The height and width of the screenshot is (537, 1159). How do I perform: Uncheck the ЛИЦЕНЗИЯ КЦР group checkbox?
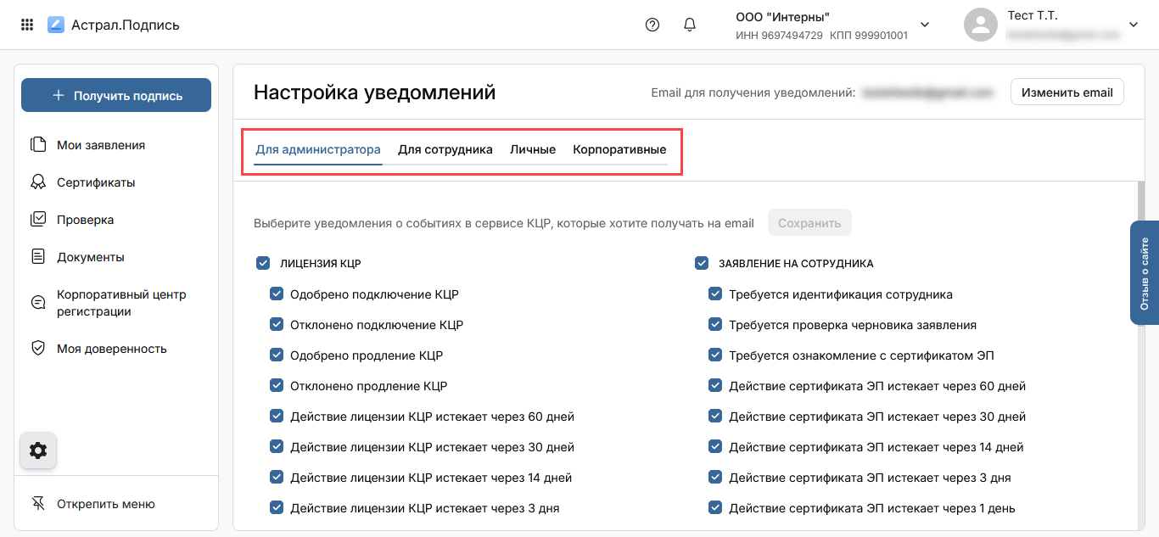(x=263, y=264)
